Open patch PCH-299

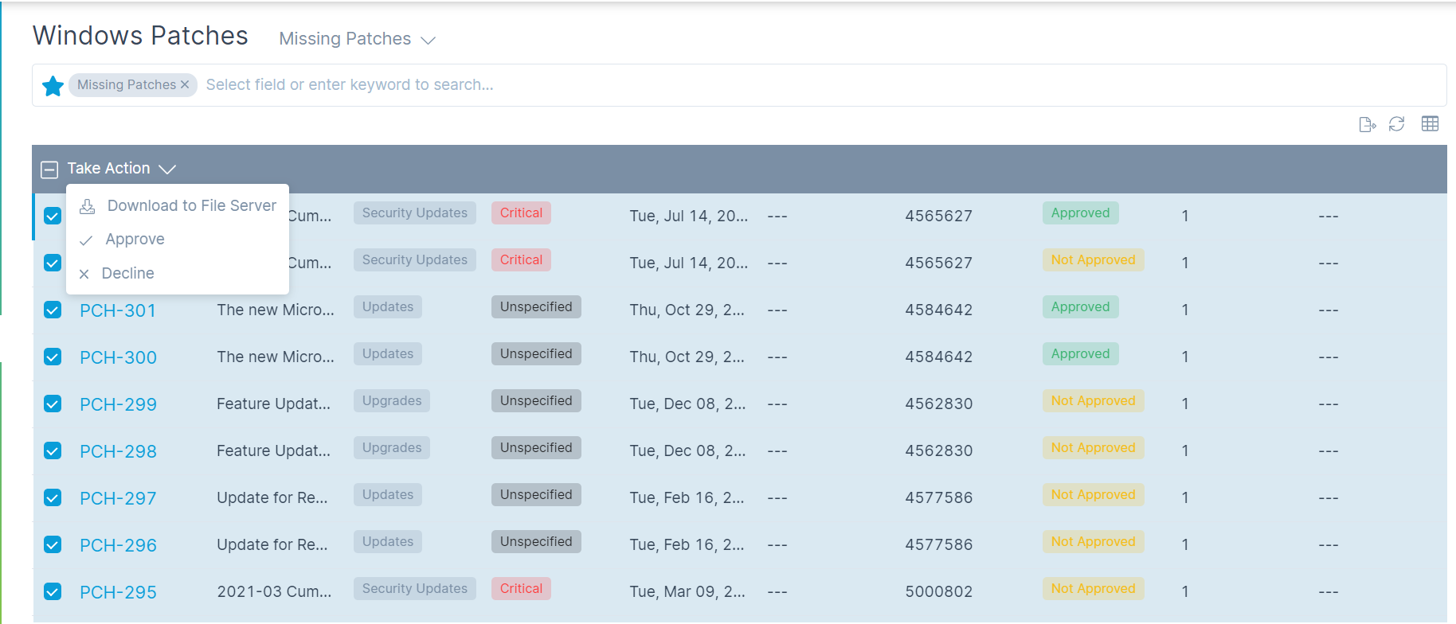118,404
